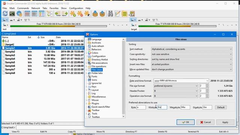Open the Commands menu

click(x=23, y=8)
